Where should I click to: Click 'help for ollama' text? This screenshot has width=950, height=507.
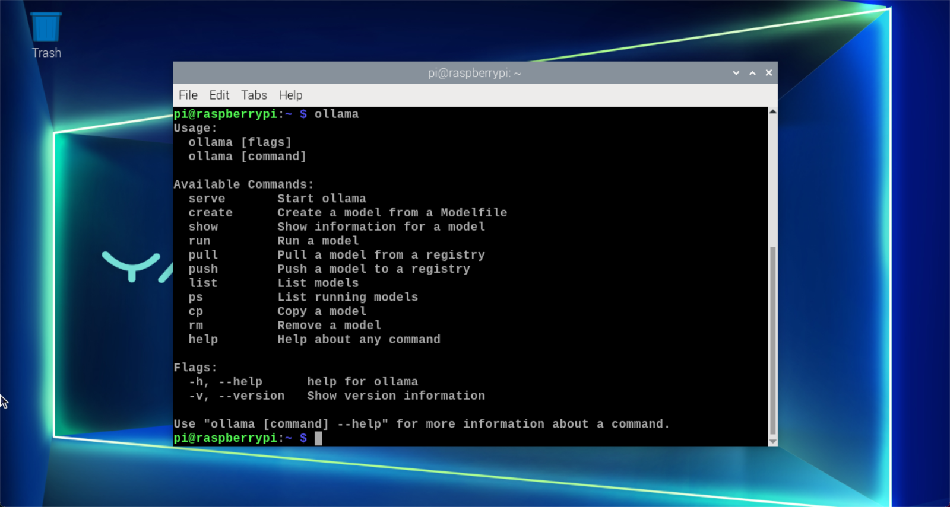coord(363,382)
